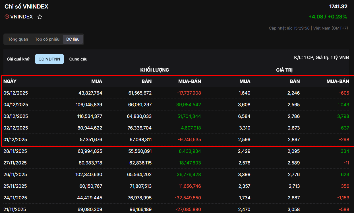Click the 24/11/2025 date cell

pyautogui.click(x=15, y=198)
